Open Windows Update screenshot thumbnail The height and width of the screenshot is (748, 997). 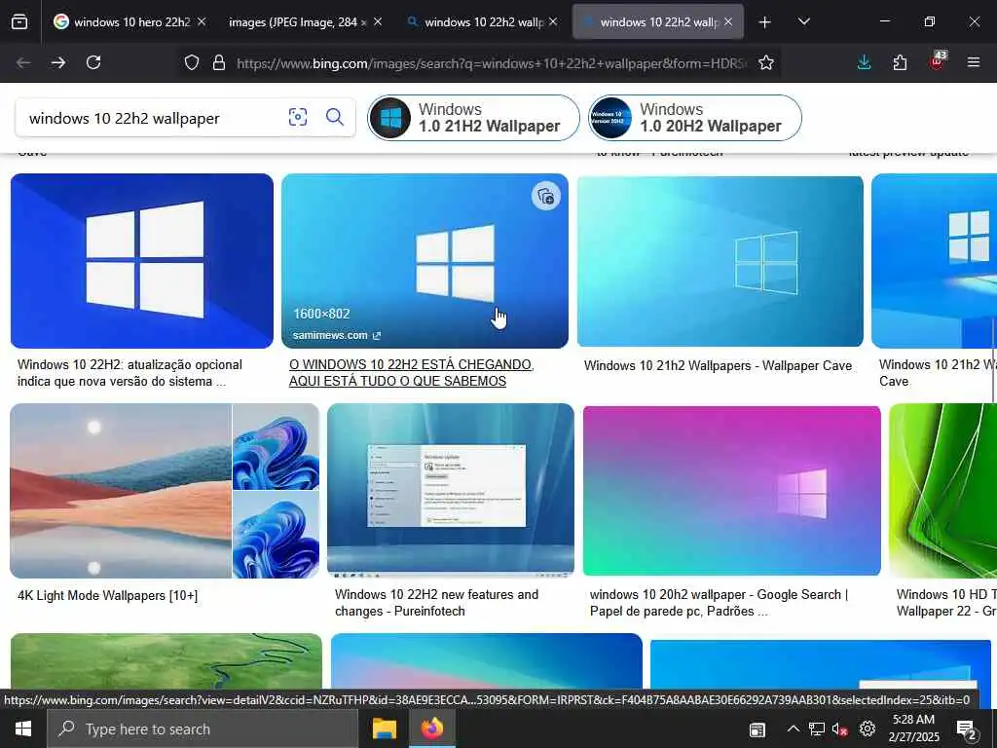click(x=451, y=489)
